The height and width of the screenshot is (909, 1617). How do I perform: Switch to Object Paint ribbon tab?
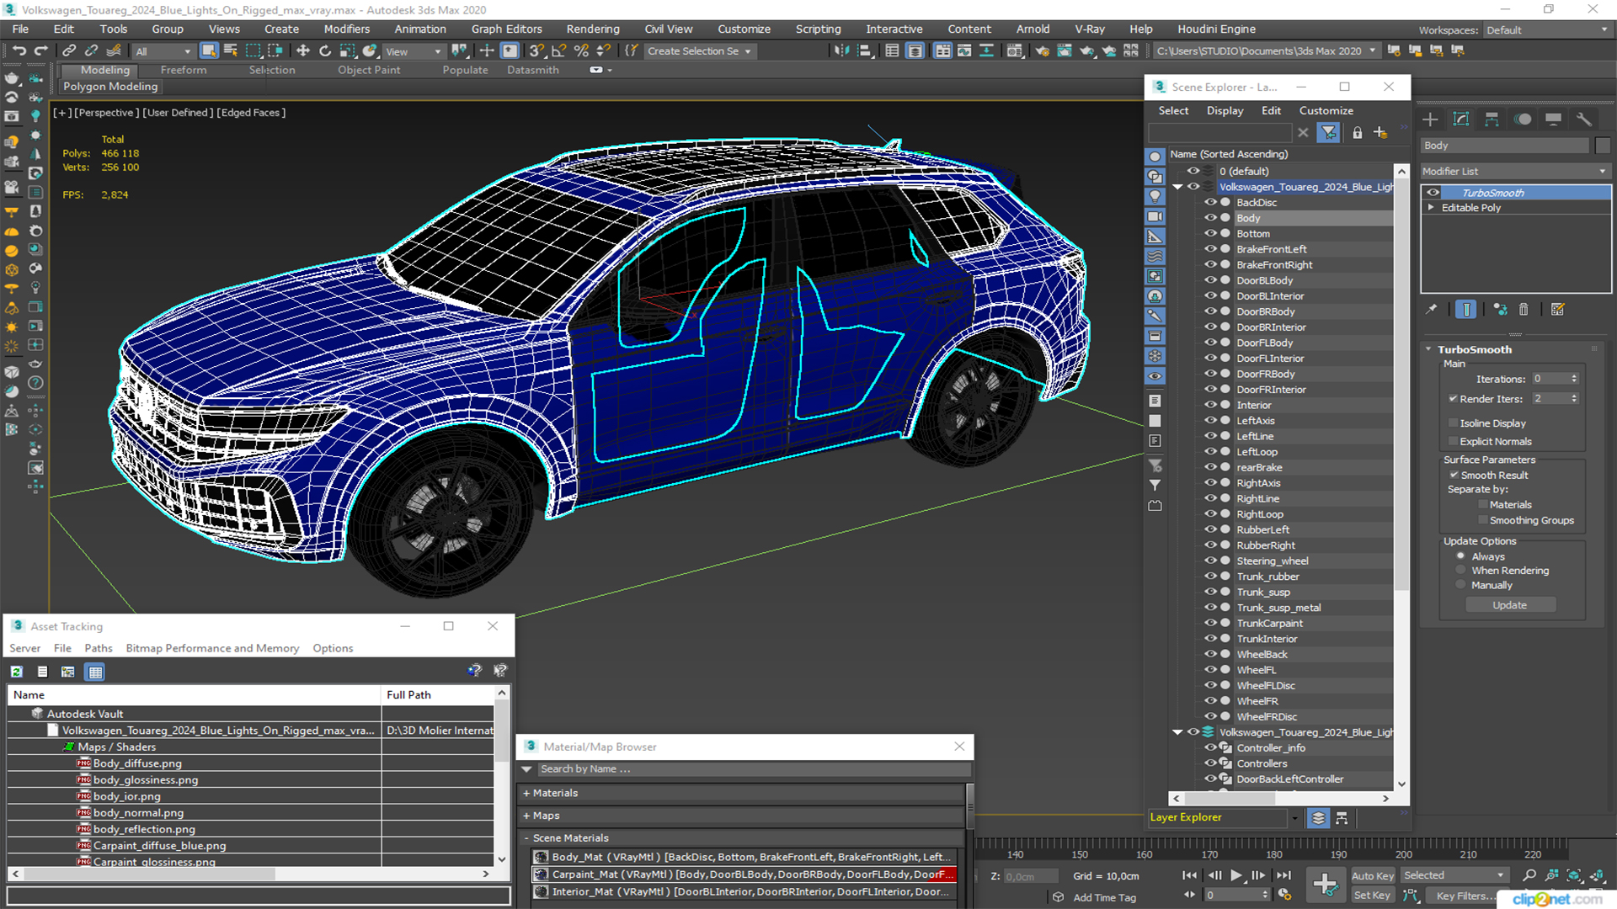369,70
